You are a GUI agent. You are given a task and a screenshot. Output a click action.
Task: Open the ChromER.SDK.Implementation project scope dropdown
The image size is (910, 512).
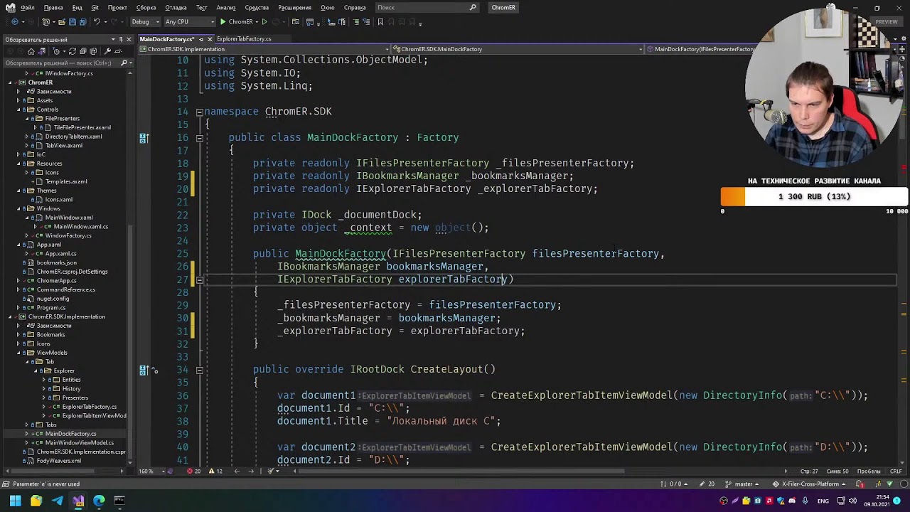(263, 49)
